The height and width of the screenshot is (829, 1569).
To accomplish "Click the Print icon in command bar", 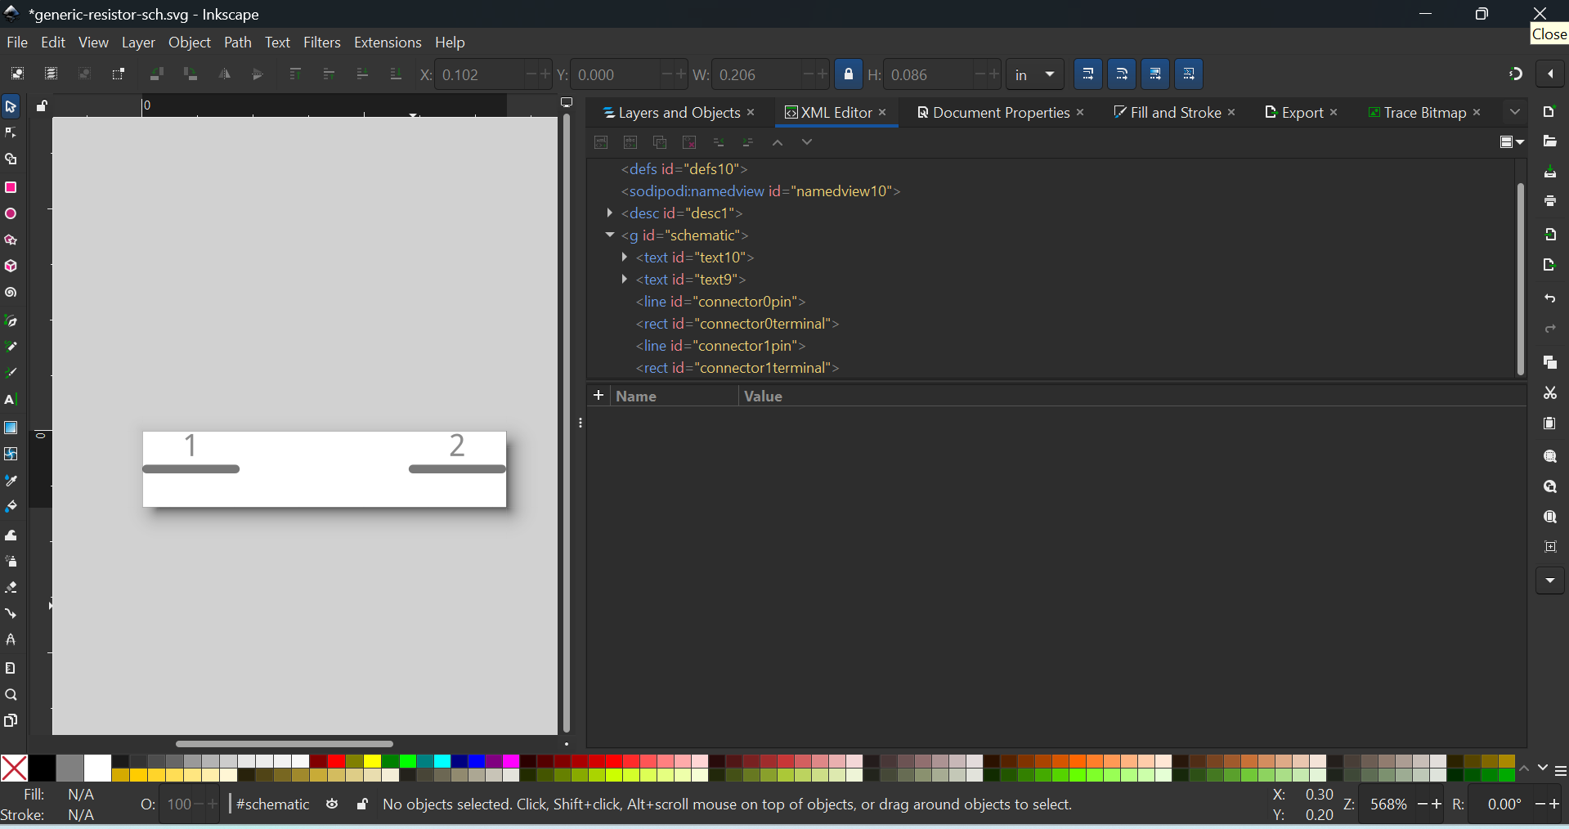I will point(1549,201).
